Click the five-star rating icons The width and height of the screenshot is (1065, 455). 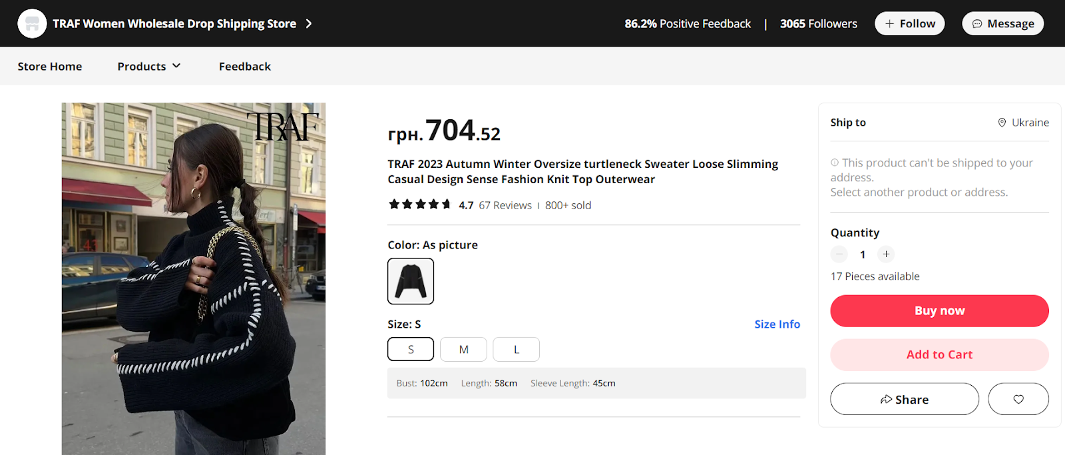(x=420, y=205)
